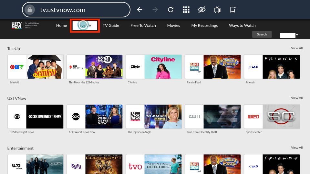
Task: Open the Seinfeld thumbnail on CTV
Action: pyautogui.click(x=45, y=67)
